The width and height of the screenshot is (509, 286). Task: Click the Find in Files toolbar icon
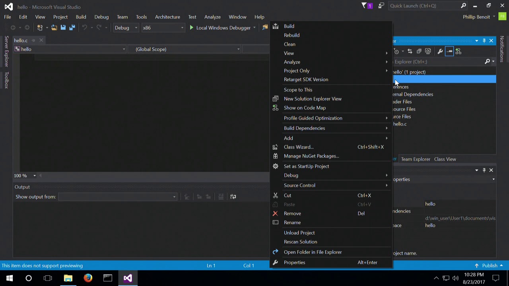[x=265, y=28]
